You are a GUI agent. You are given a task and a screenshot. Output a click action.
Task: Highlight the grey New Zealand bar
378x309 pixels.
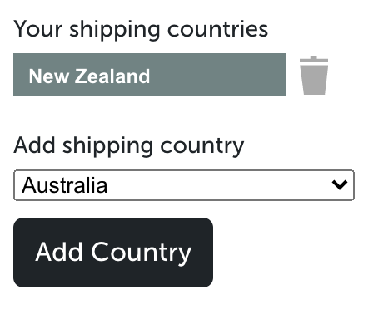point(150,75)
